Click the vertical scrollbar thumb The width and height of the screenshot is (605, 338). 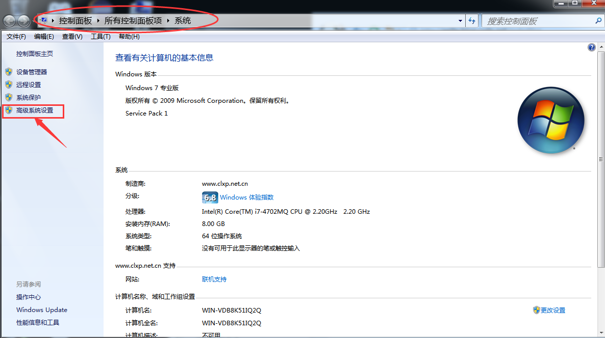[x=601, y=159]
